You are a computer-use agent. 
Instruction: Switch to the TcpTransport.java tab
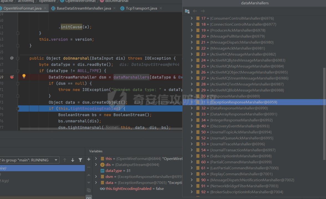tap(141, 8)
